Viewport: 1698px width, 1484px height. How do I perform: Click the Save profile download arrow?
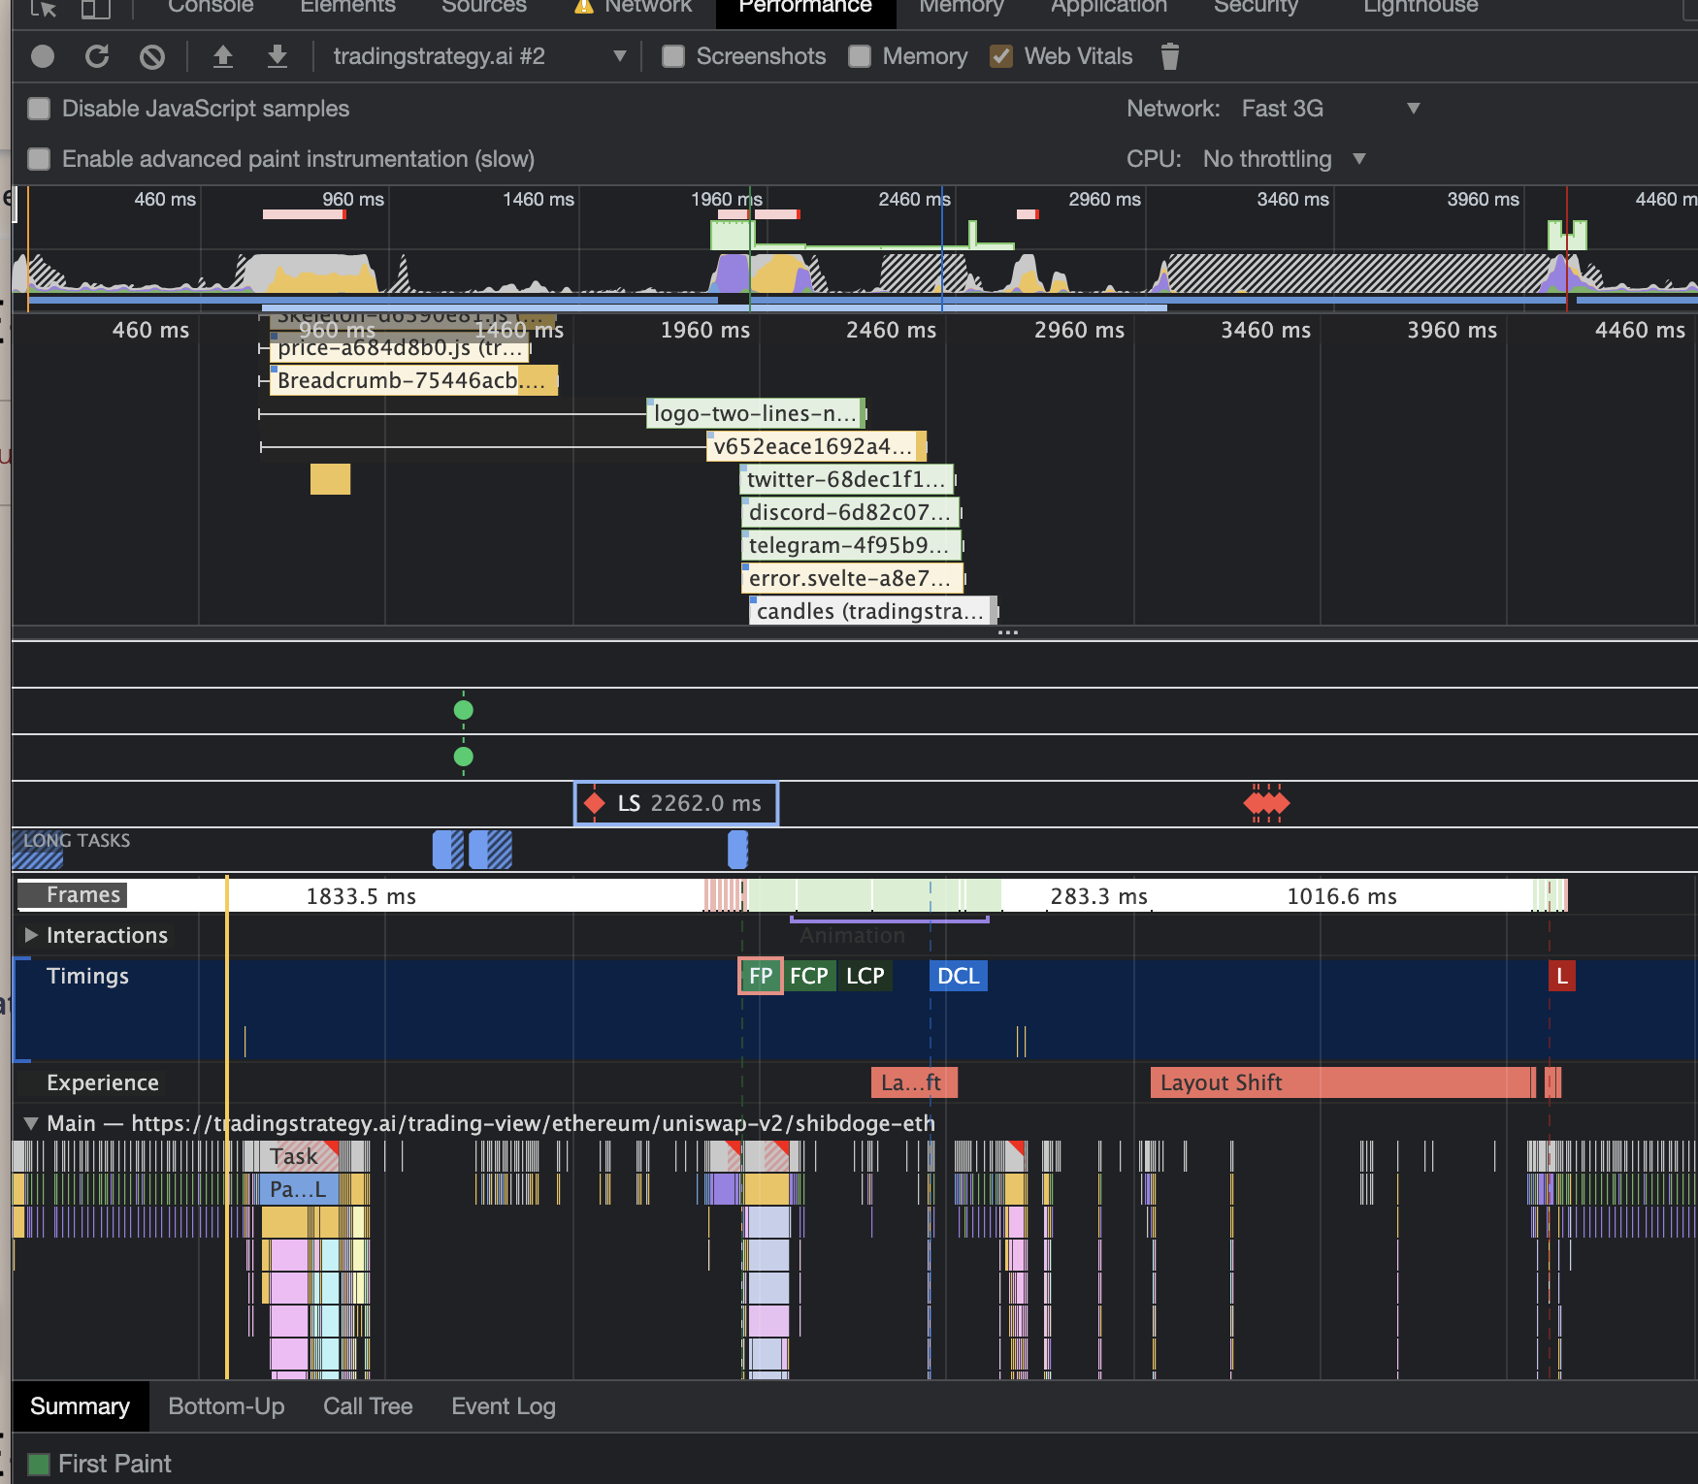click(x=278, y=56)
